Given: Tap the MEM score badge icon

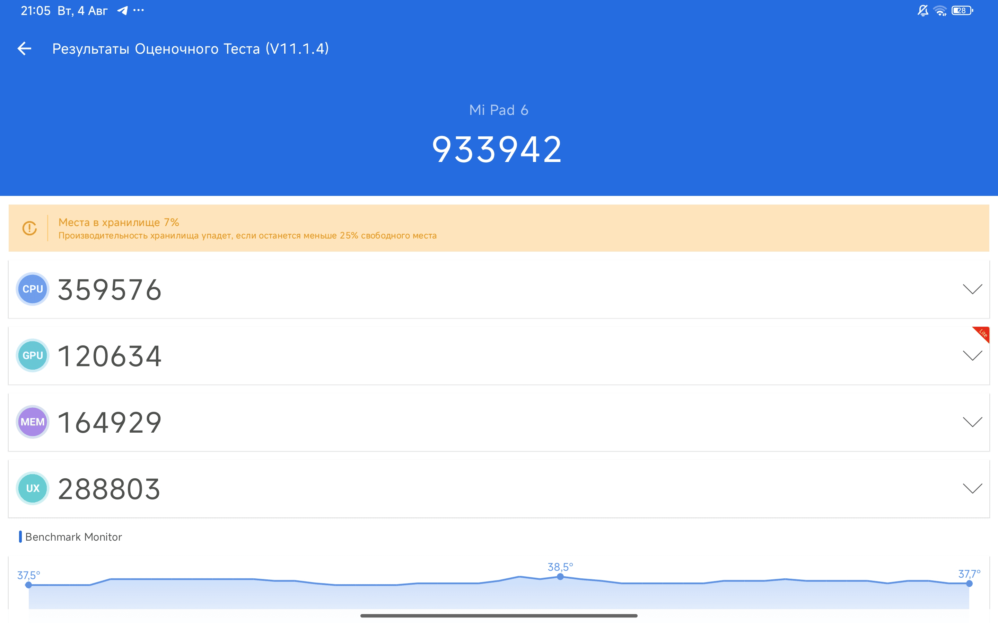Looking at the screenshot, I should coord(33,422).
